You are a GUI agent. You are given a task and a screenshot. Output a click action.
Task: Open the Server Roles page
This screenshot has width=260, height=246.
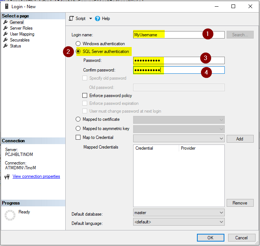point(21,28)
